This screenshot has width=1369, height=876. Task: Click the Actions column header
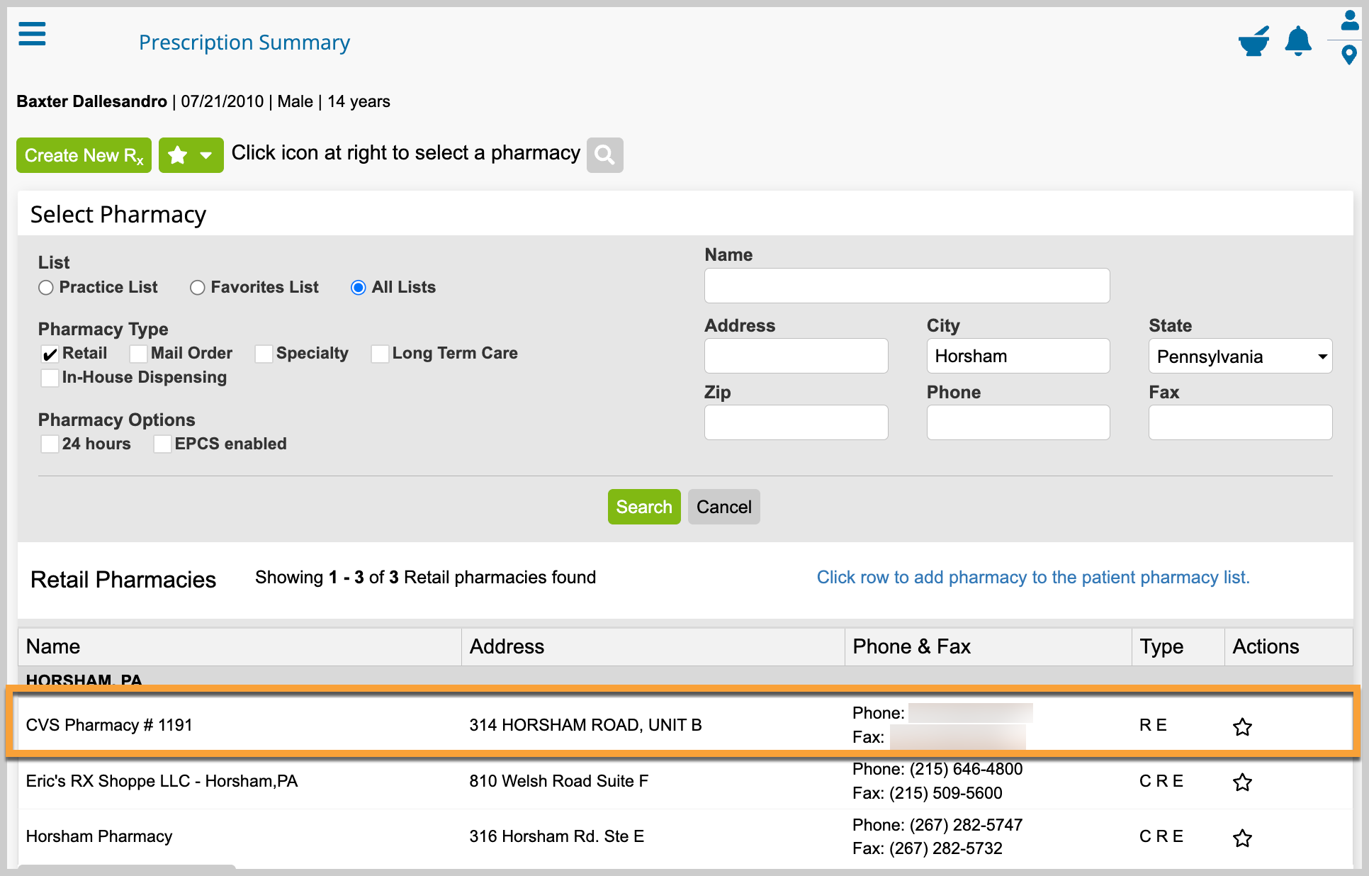point(1288,646)
